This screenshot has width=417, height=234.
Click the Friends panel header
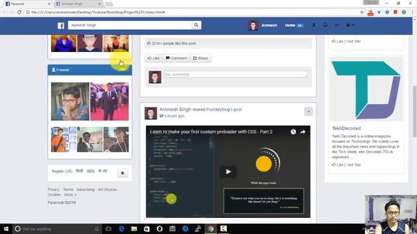pyautogui.click(x=90, y=70)
